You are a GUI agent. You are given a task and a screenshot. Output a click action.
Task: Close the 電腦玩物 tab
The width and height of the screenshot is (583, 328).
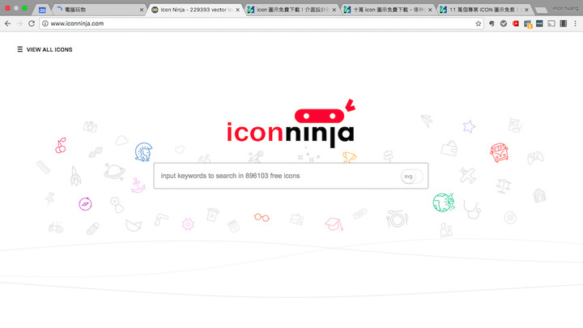[x=141, y=10]
